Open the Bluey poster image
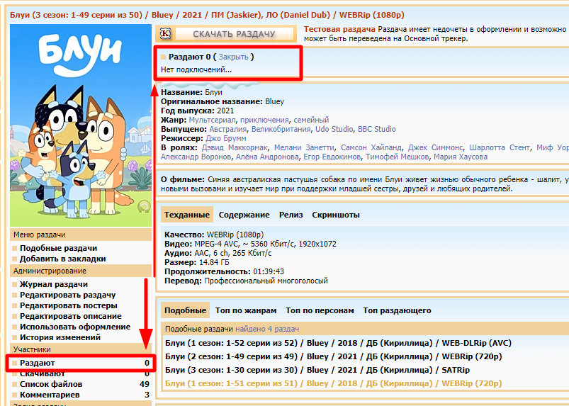Viewport: 569px width, 406px height. 81,120
